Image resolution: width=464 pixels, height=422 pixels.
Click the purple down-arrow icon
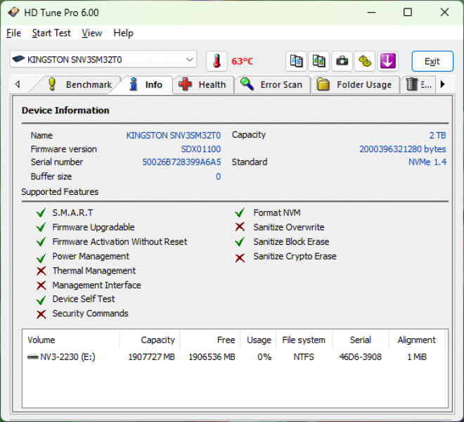387,61
